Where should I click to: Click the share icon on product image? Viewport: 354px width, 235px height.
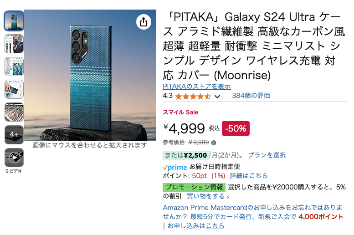(144, 22)
